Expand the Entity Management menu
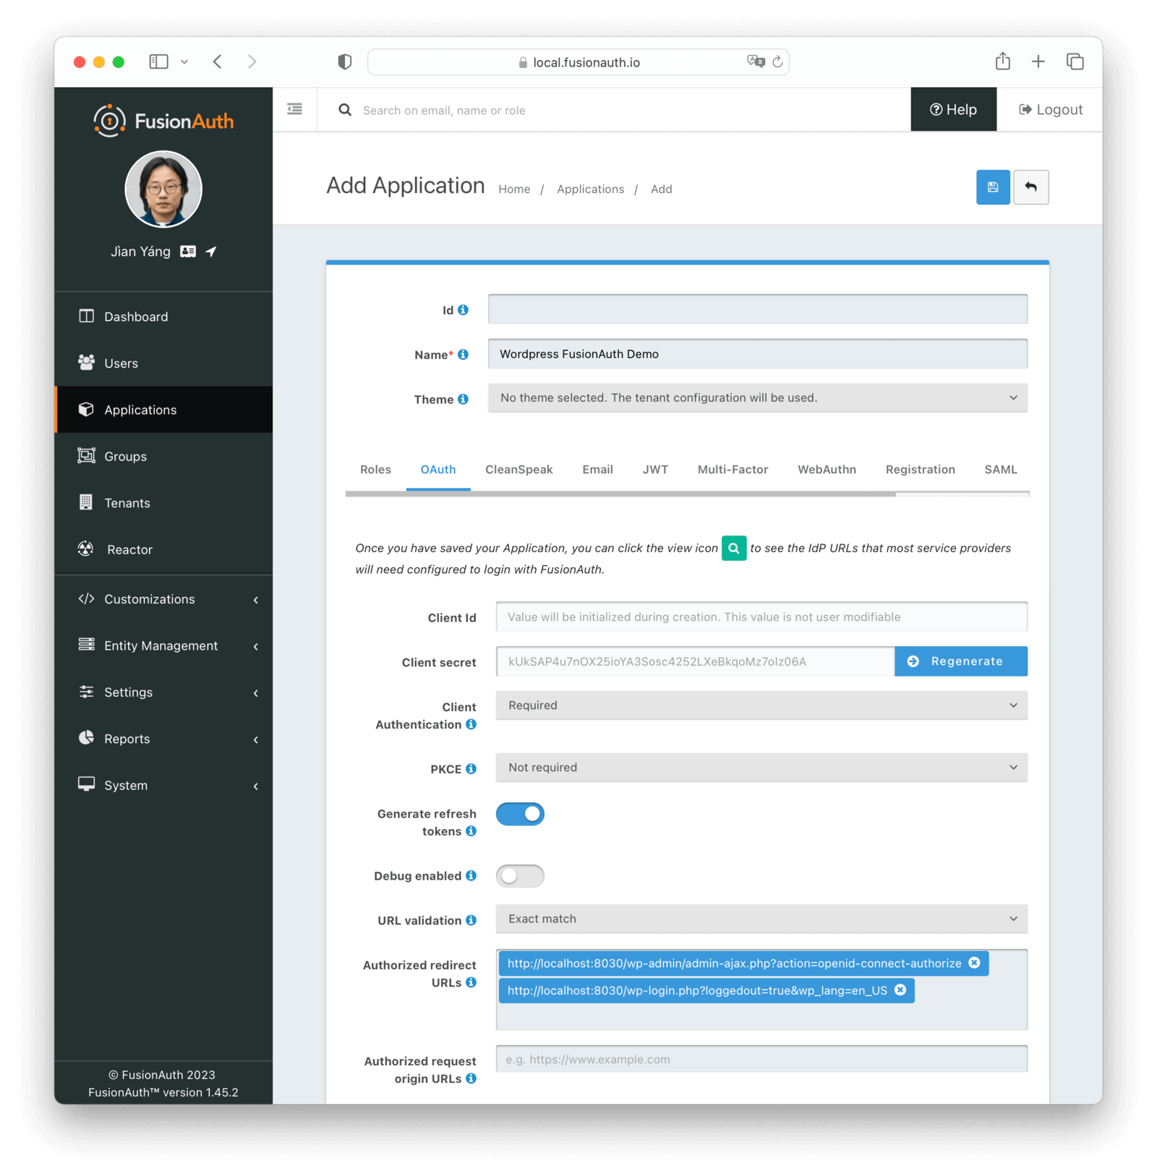The height and width of the screenshot is (1176, 1157). 163,645
